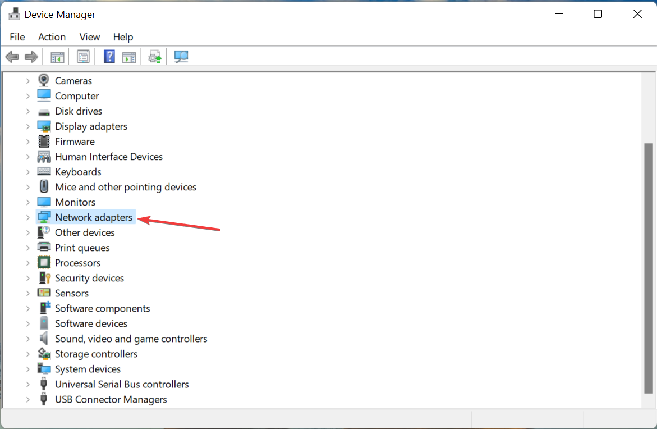657x429 pixels.
Task: Open the Help menu
Action: pos(123,37)
